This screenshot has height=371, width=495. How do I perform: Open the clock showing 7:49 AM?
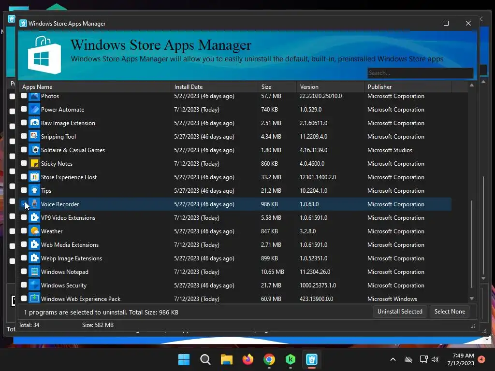point(461,359)
